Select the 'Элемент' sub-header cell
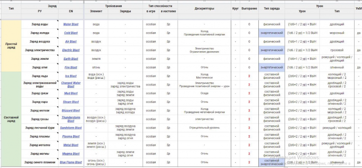362x168 pixels. click(x=96, y=11)
